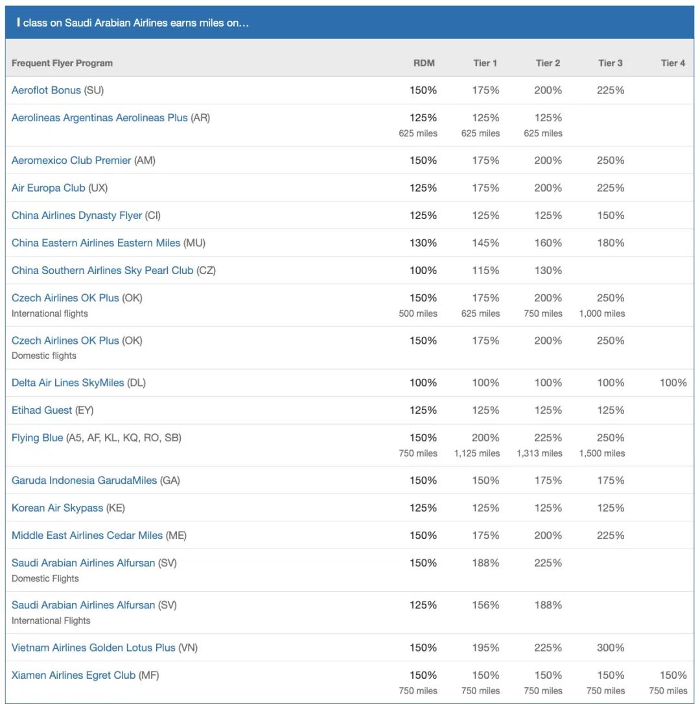This screenshot has height=704, width=700.
Task: Click the Frequent Flyer Program column header
Action: (62, 63)
